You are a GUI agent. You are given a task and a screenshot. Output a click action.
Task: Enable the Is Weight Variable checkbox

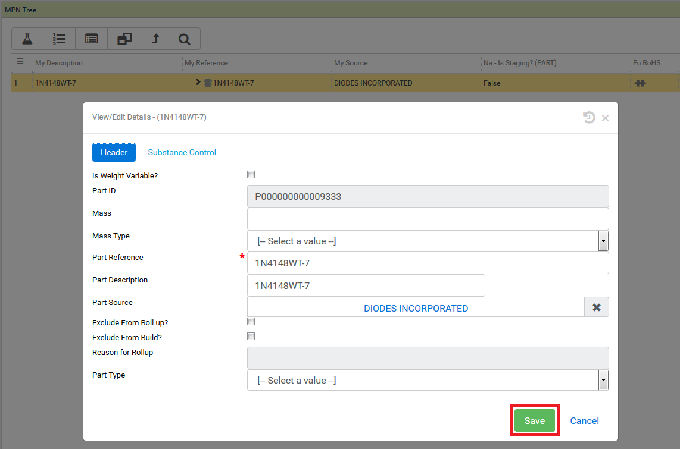[251, 174]
